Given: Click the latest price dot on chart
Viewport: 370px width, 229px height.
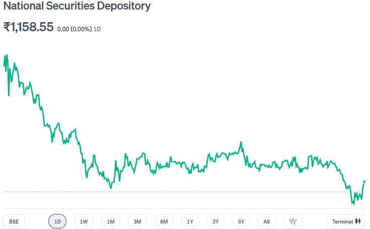Looking at the screenshot, I should (364, 181).
